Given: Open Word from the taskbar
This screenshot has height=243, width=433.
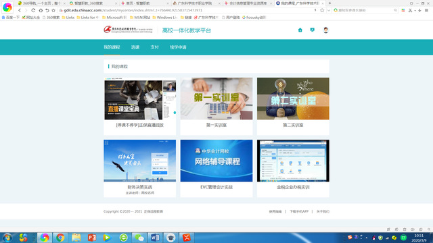Looking at the screenshot, I should (155, 238).
